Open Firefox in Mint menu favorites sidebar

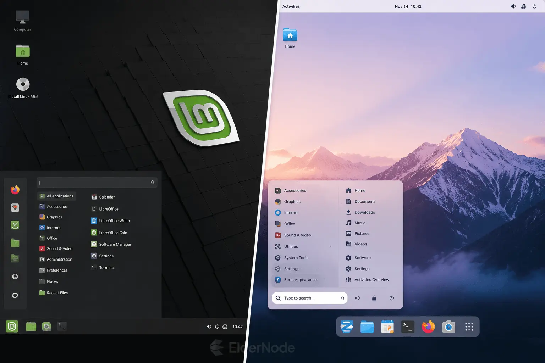[15, 190]
